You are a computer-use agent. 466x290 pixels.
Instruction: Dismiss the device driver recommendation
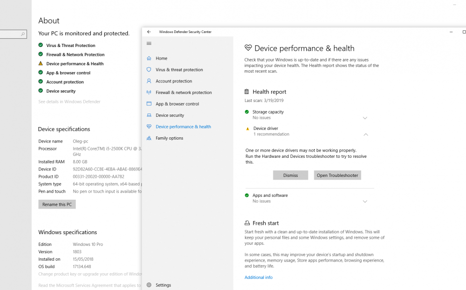[x=290, y=175]
